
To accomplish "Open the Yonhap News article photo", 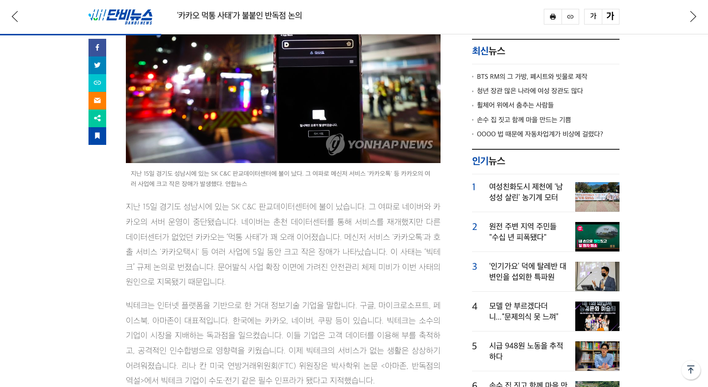I will (x=283, y=99).
